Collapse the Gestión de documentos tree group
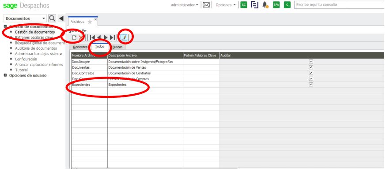Screen dimensions: 386x170 5,26
